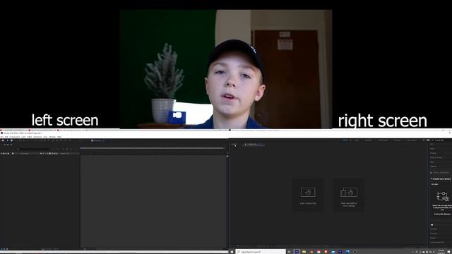This screenshot has height=254, width=452.
Task: Click New Composition From Footage button
Action: pyautogui.click(x=349, y=195)
